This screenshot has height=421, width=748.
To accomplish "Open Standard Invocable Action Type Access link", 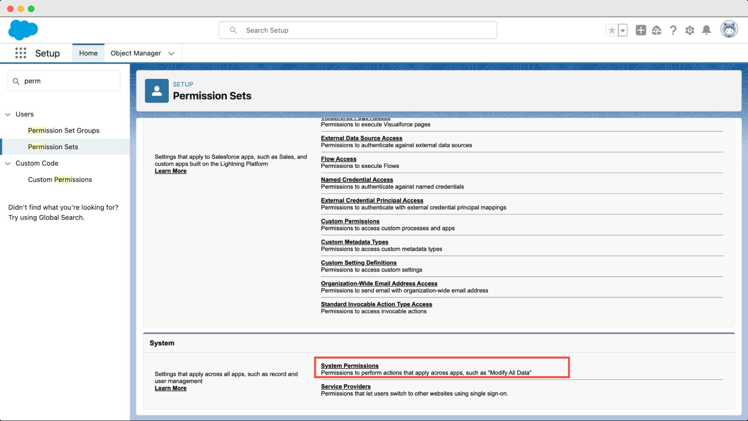I will (376, 304).
